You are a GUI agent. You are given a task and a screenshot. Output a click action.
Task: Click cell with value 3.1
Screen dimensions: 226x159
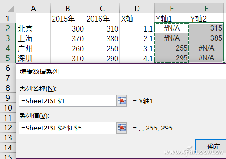click(137, 48)
